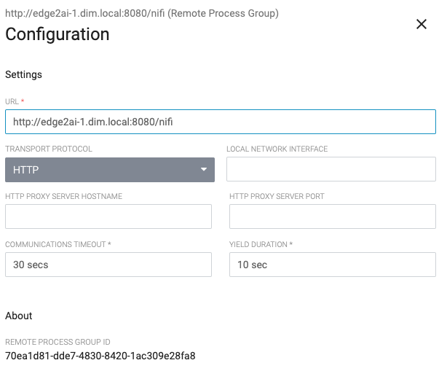
Task: Click the Remote Process Group ID value
Action: click(100, 356)
